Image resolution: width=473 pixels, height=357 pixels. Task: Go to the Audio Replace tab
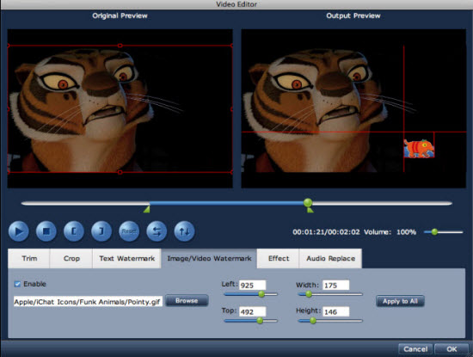(x=330, y=258)
